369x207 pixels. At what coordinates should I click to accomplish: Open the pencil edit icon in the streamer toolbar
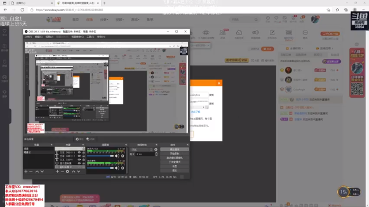click(272, 33)
